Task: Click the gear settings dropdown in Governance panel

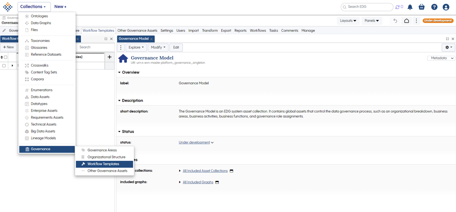Action: 449,47
